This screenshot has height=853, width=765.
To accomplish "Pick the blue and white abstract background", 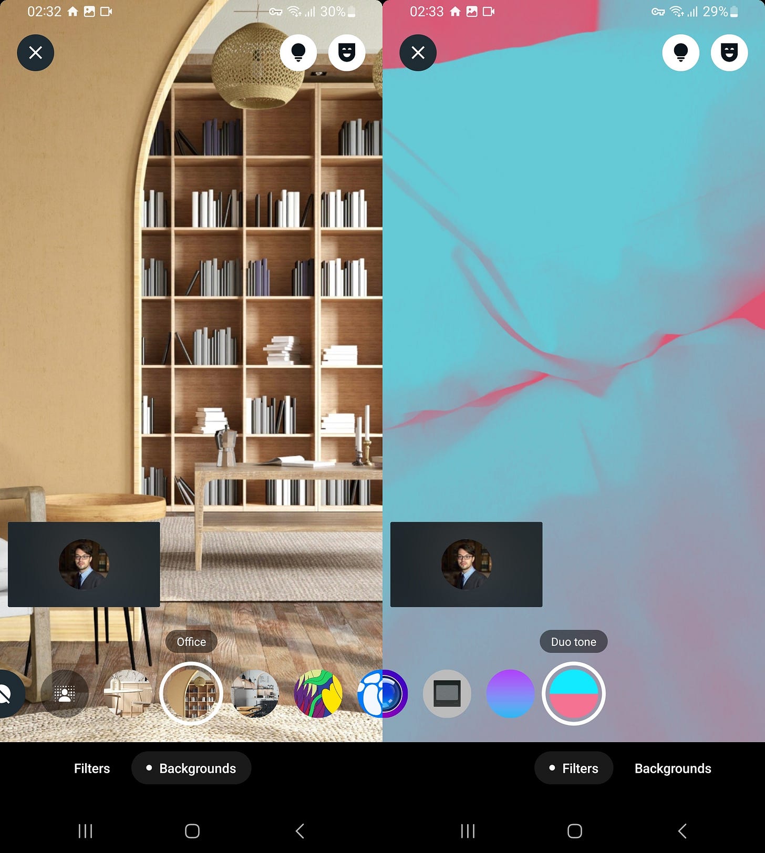I will pyautogui.click(x=370, y=694).
